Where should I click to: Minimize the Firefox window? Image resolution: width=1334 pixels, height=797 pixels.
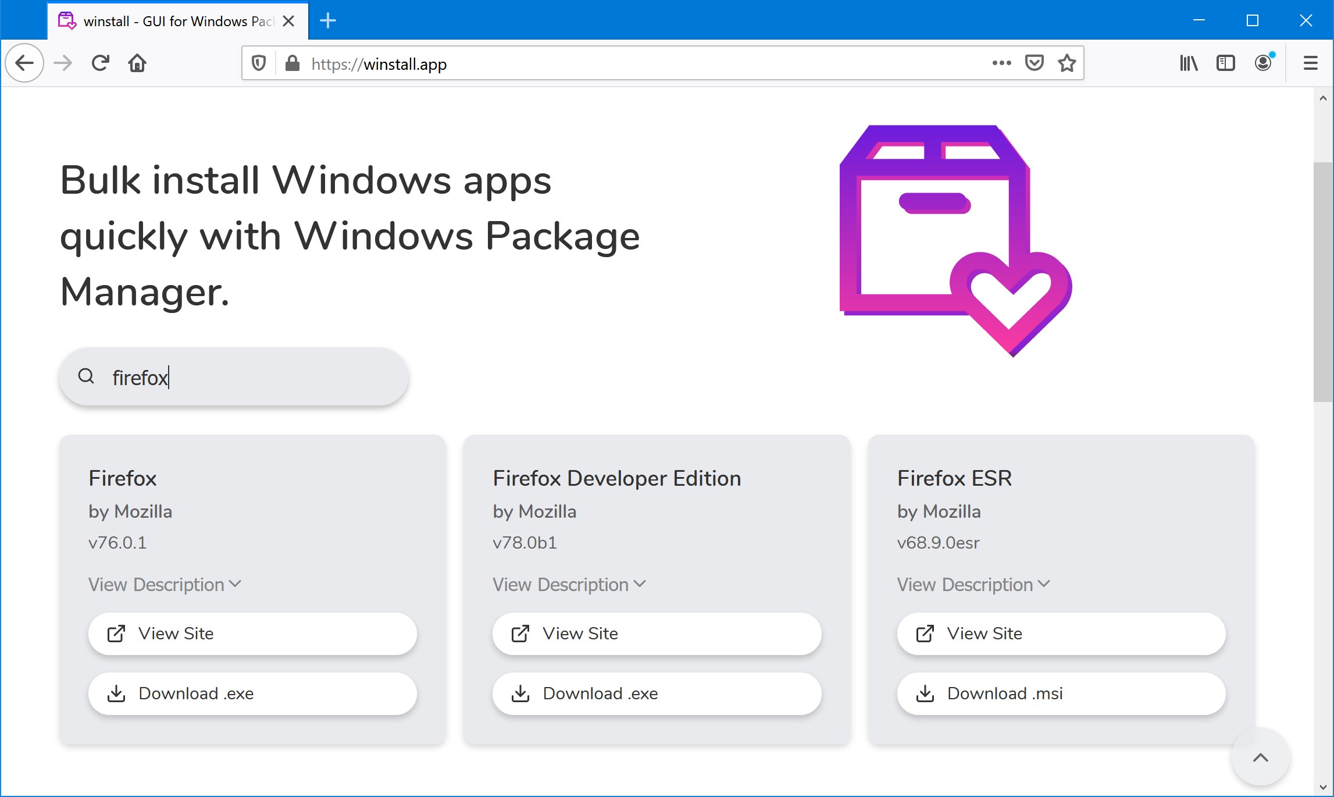coord(1199,20)
